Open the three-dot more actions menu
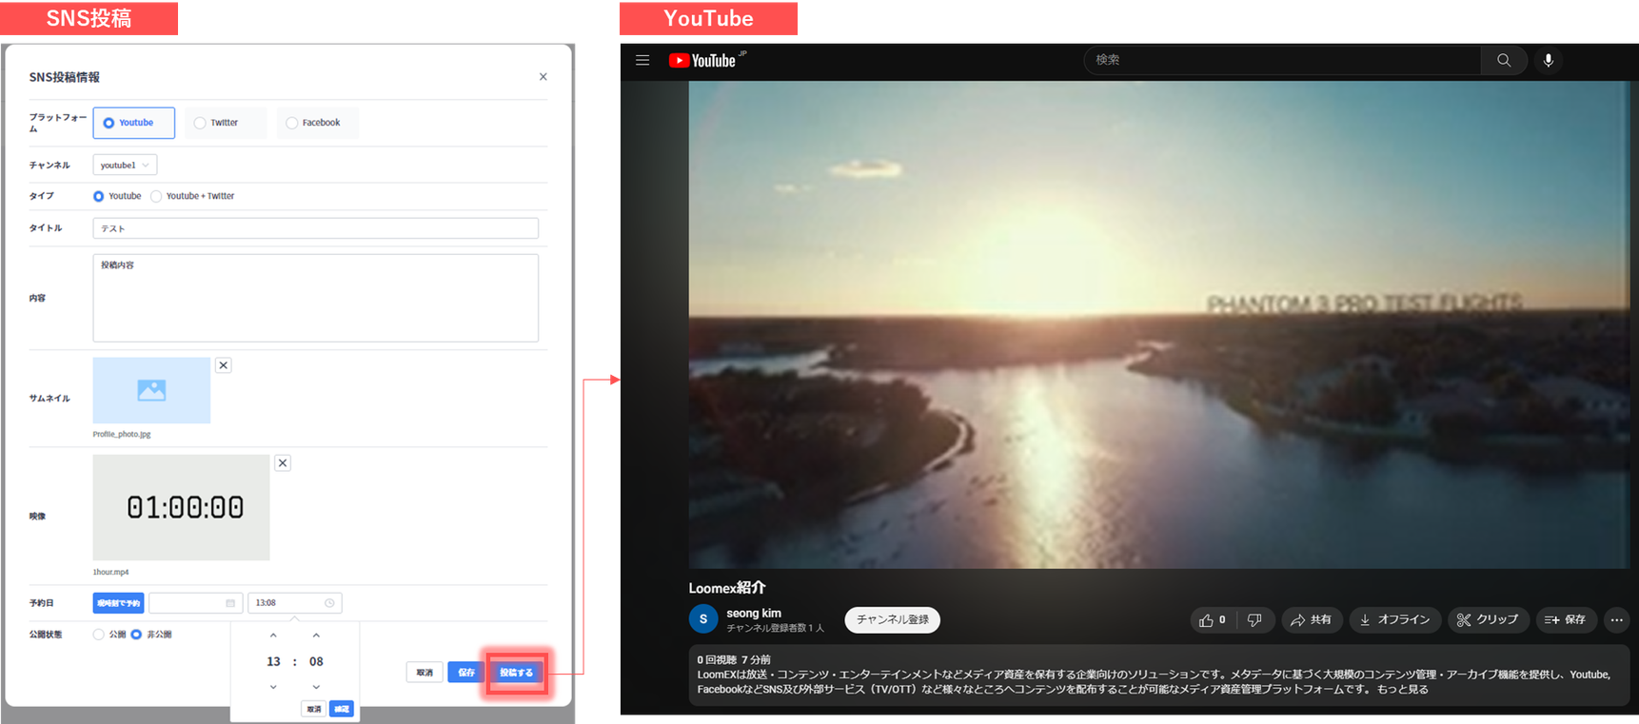1639x724 pixels. coord(1616,620)
